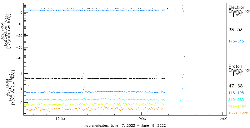Click the 47-68 proton energy legend label
Image resolution: width=250 pixels, height=128 pixels.
click(x=236, y=86)
